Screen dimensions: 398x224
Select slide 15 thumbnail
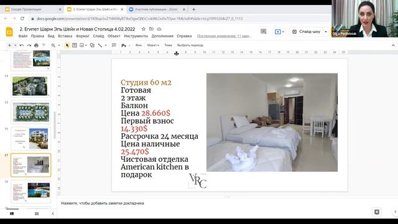click(x=31, y=113)
